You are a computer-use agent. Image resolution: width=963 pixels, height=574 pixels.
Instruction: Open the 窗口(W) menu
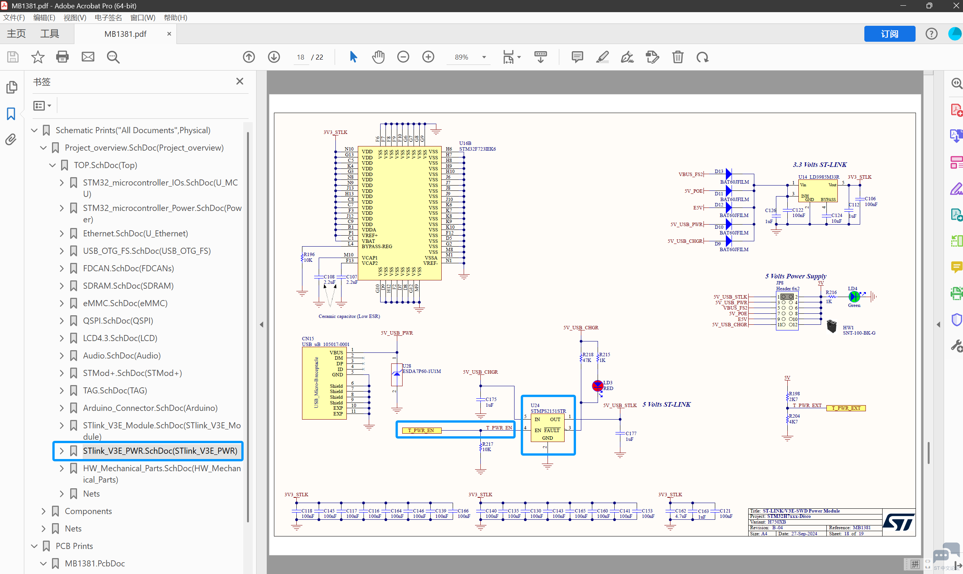point(143,18)
